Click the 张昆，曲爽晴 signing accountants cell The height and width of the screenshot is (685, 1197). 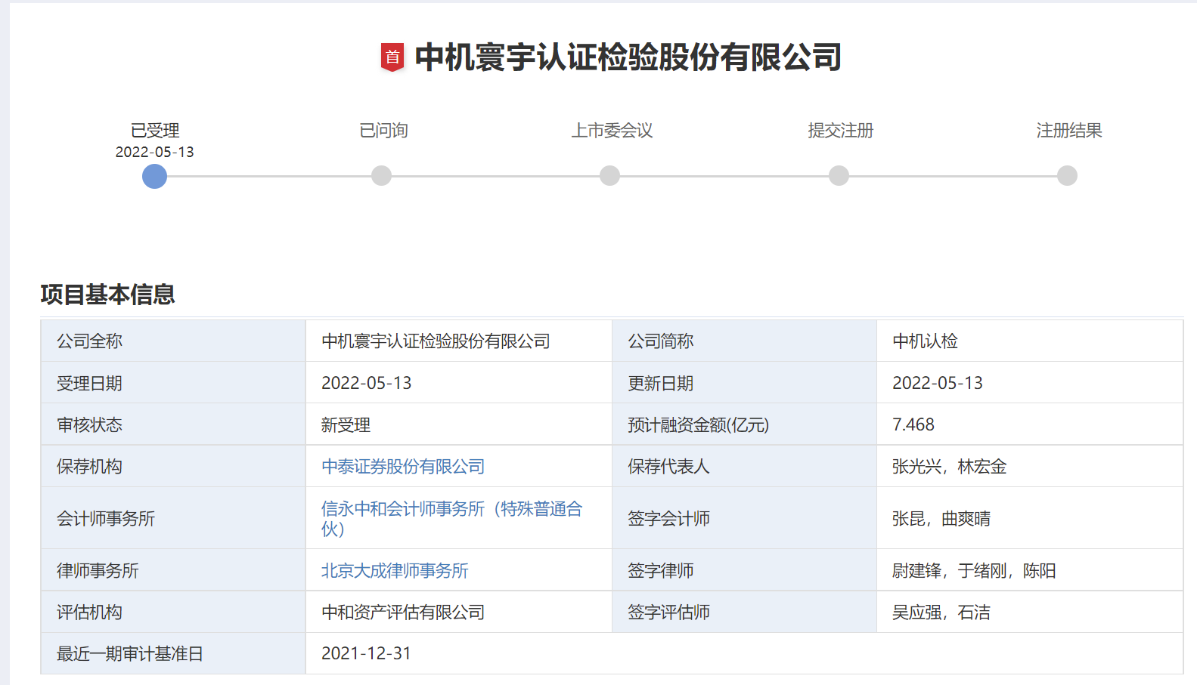click(1030, 518)
